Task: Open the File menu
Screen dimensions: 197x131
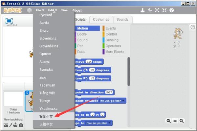Action: (40, 10)
